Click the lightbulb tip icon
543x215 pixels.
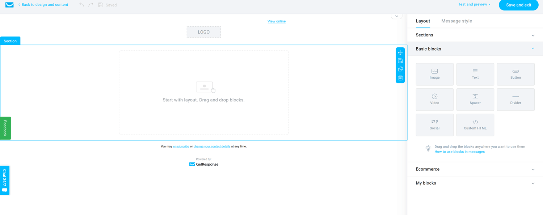click(428, 148)
